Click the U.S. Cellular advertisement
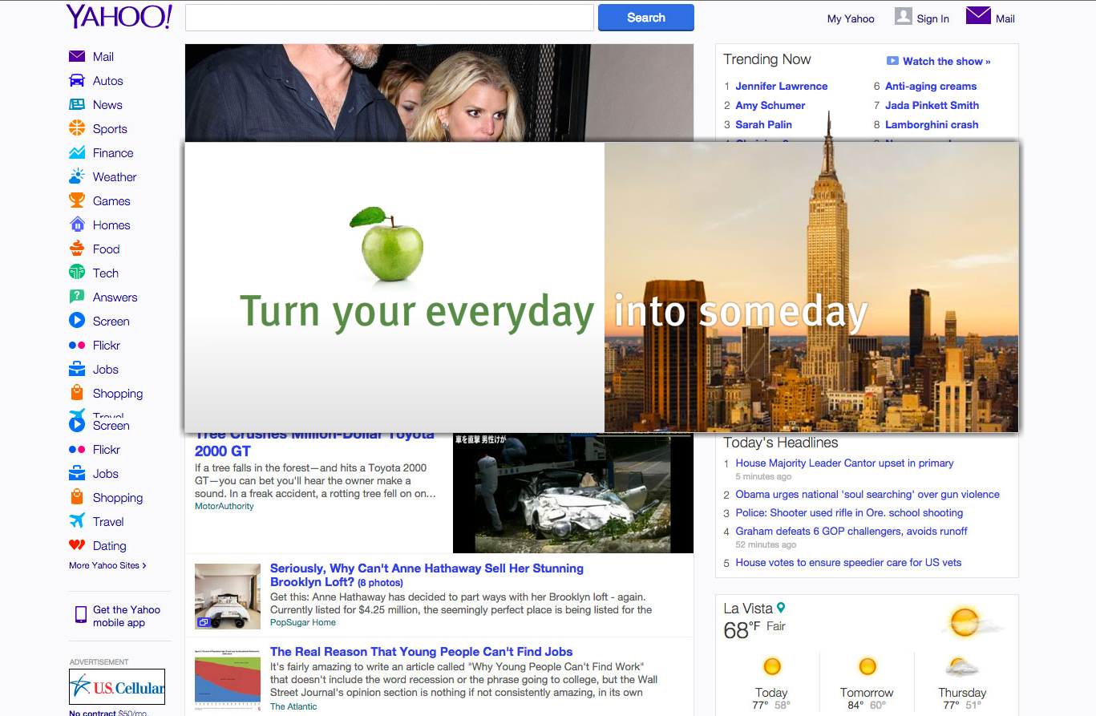1096x716 pixels. coord(117,687)
